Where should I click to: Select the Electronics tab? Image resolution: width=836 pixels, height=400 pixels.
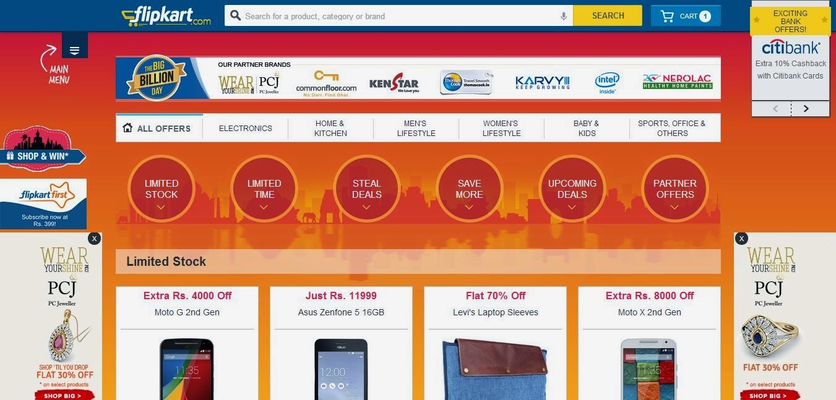[246, 129]
